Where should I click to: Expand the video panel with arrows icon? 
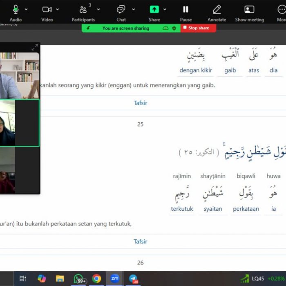pyautogui.click(x=35, y=47)
